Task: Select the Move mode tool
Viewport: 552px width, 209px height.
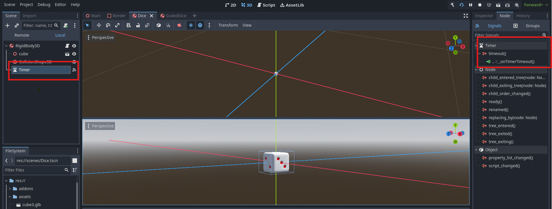Action: [99, 25]
